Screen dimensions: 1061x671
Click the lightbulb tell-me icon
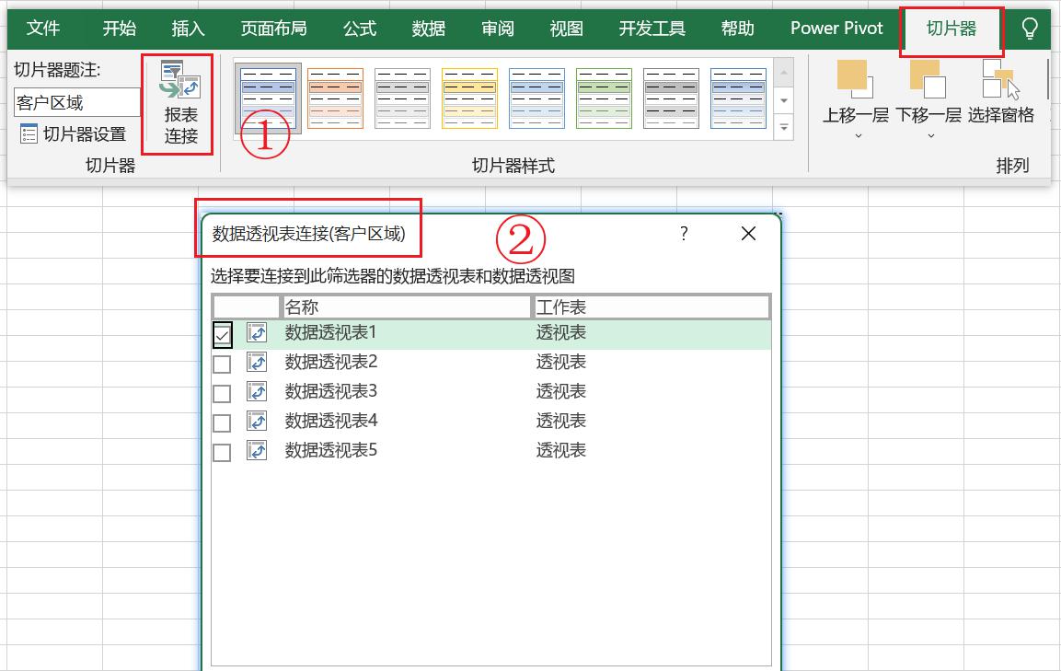tap(1029, 29)
